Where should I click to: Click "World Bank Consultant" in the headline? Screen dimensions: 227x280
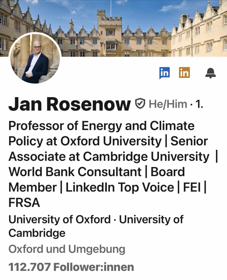click(75, 172)
